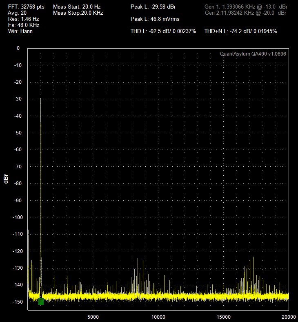Click the 20000 frequency axis label
The image size is (298, 322).
click(x=288, y=317)
